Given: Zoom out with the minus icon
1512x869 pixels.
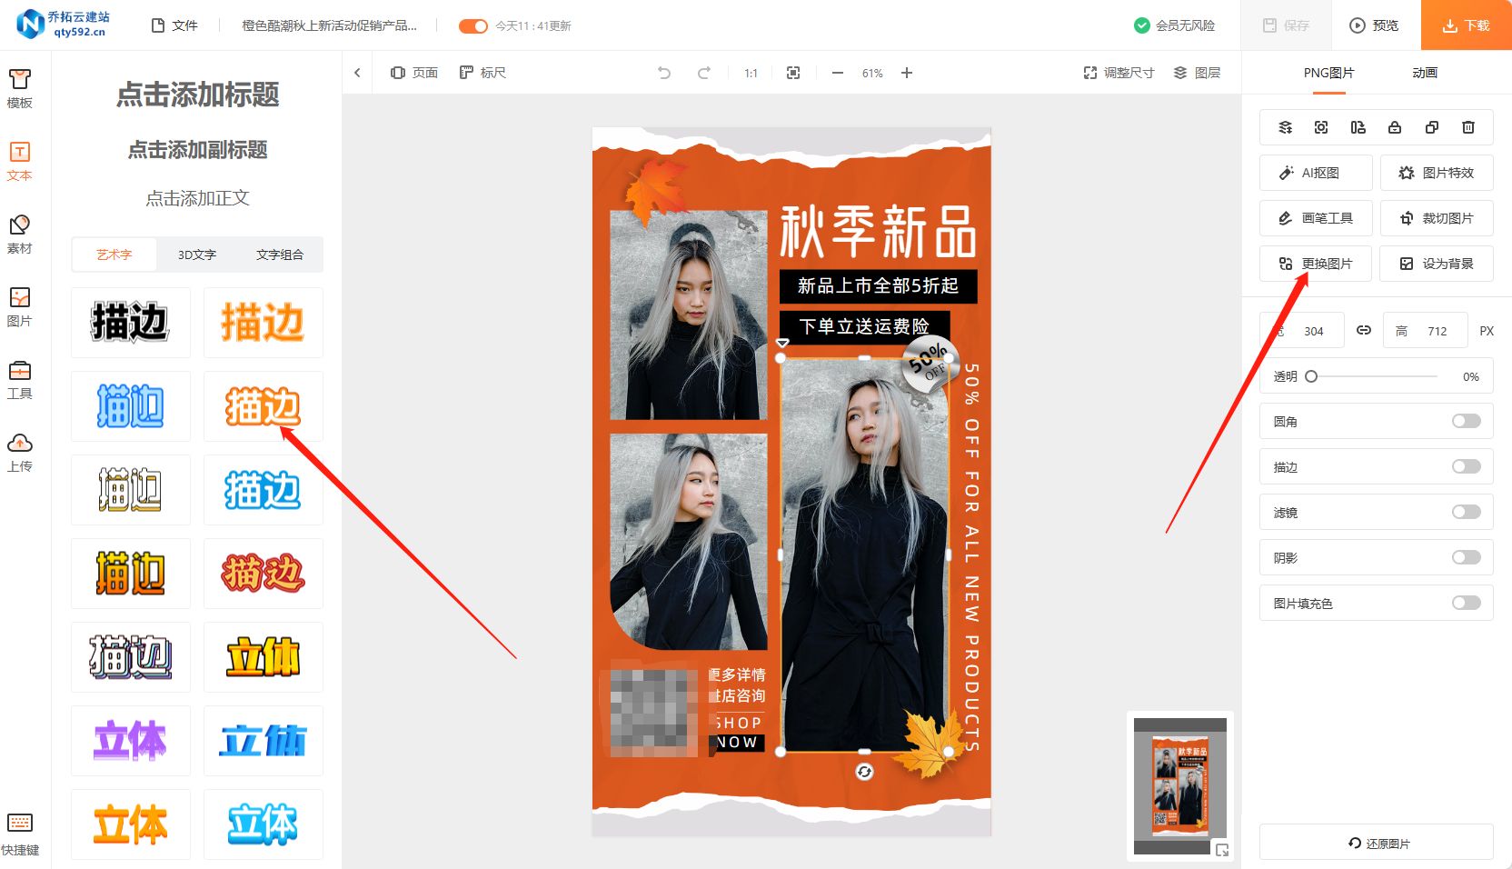Looking at the screenshot, I should tap(838, 73).
